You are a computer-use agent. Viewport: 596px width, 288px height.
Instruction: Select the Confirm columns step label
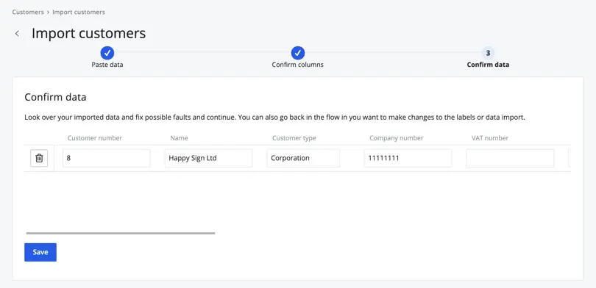pos(297,65)
